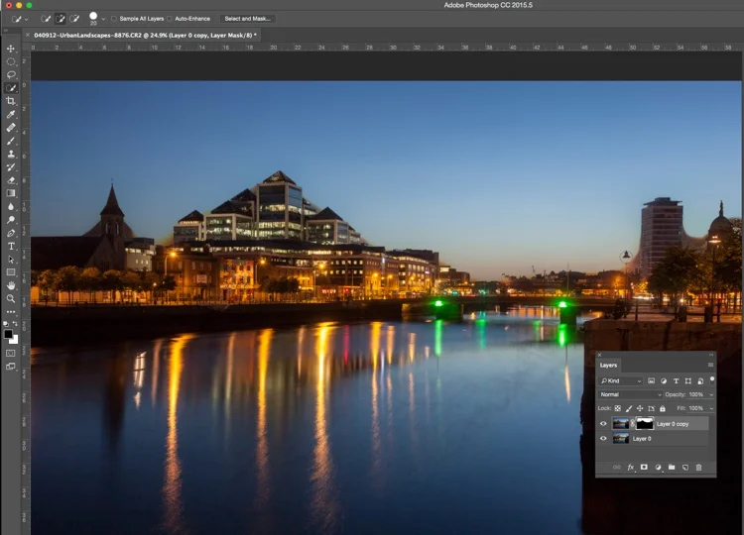
Task: Click the foreground color swatch
Action: click(x=8, y=334)
